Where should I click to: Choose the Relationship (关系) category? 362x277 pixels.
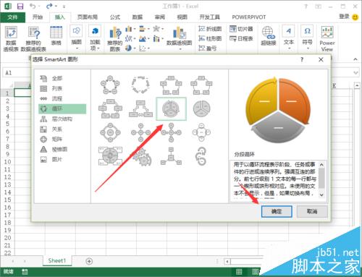(x=62, y=129)
